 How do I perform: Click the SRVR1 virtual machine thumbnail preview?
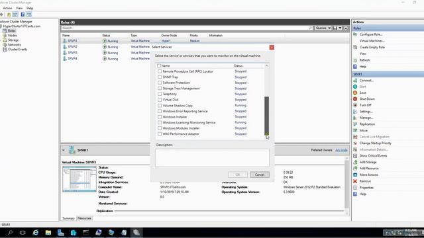(79, 179)
